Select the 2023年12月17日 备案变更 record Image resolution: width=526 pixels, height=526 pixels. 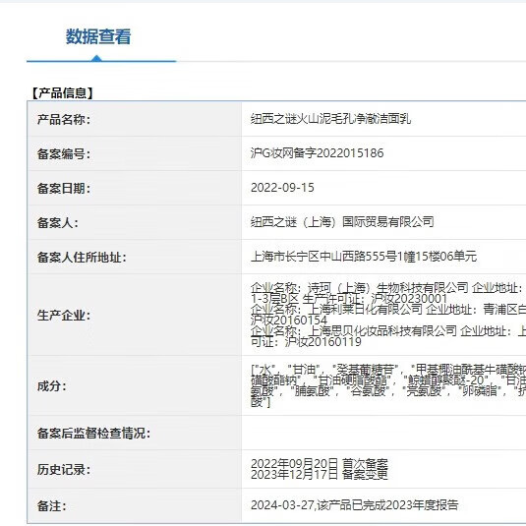320,474
